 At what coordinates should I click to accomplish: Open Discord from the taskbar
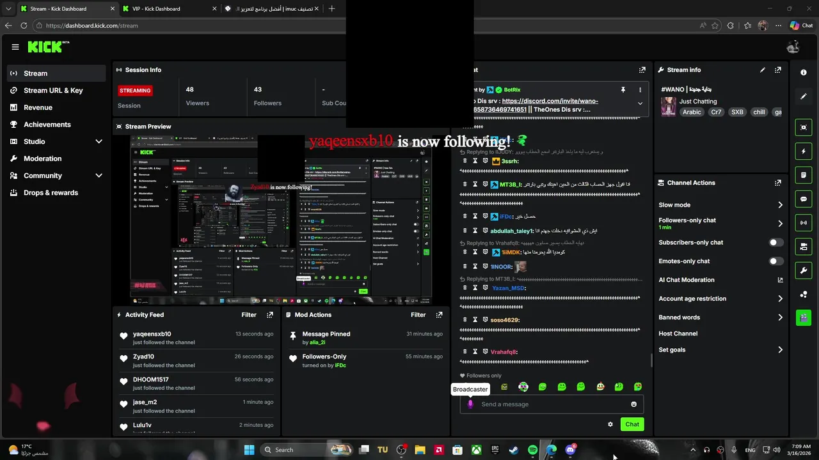click(x=570, y=450)
